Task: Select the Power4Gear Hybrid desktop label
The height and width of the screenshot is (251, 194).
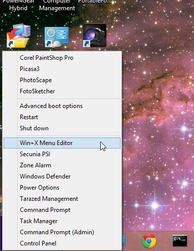Action: (18, 5)
